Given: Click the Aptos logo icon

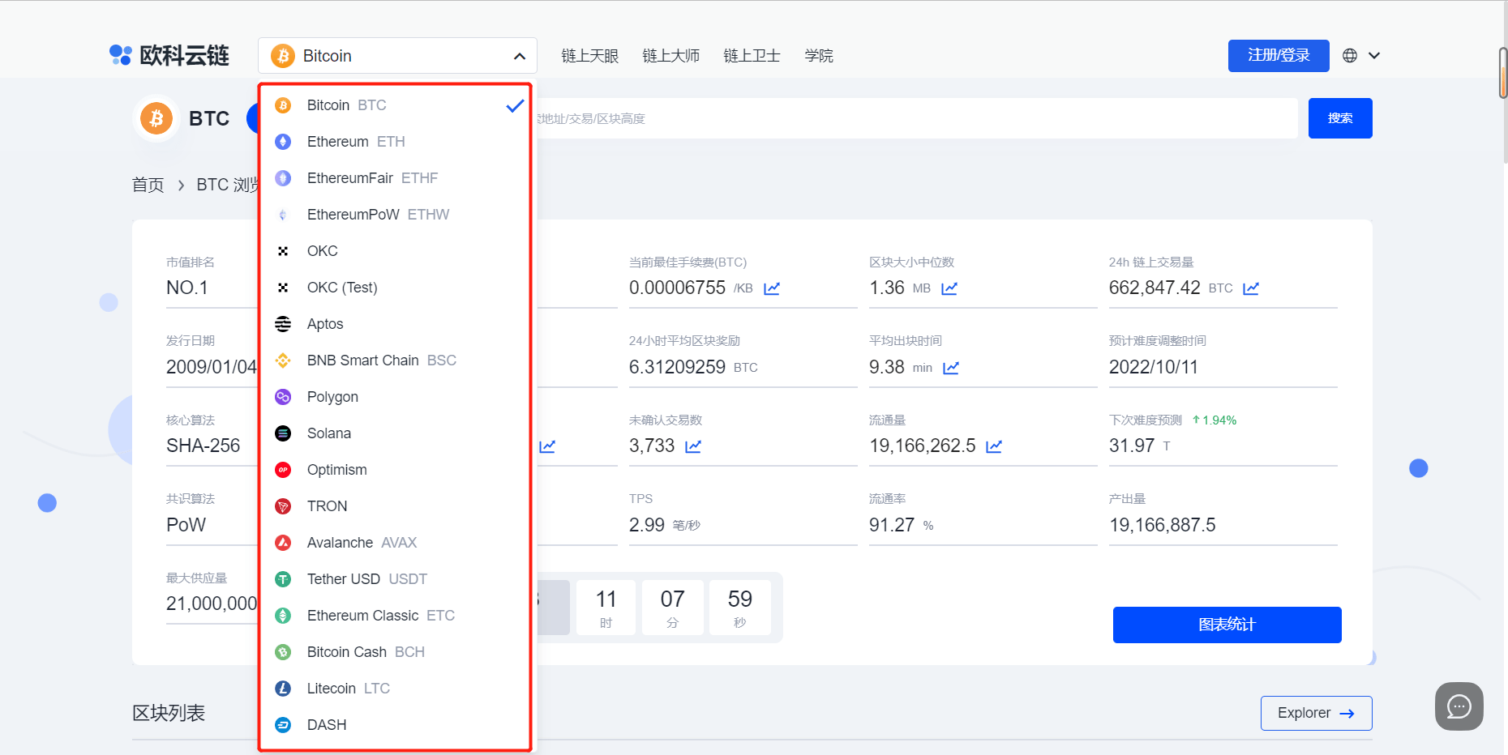Looking at the screenshot, I should [283, 324].
